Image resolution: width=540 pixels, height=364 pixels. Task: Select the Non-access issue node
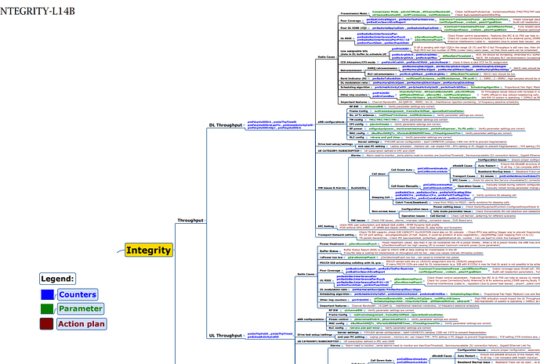[x=383, y=211]
